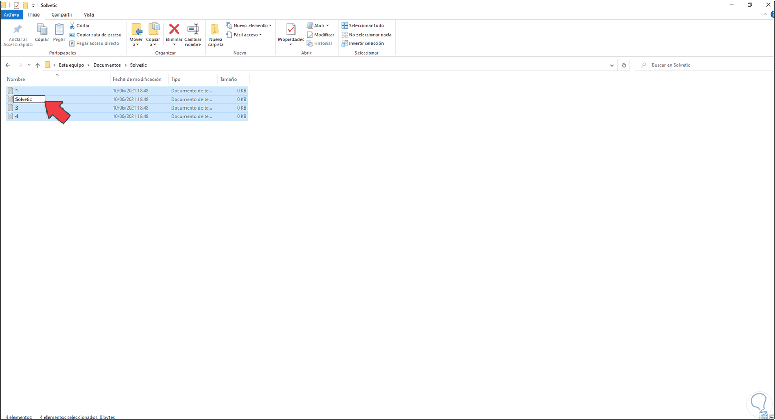The width and height of the screenshot is (775, 420).
Task: Click the title bar Properties quick-access icon
Action: pos(17,5)
